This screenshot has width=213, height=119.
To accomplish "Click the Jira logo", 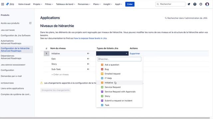I will click(10, 4).
